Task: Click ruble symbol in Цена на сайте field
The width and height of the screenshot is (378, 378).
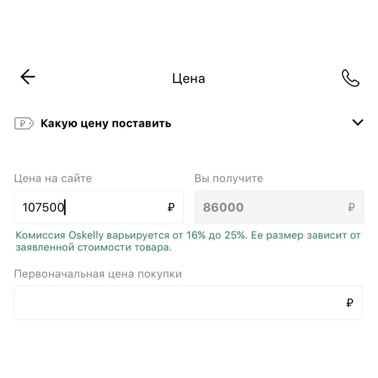Action: [171, 207]
